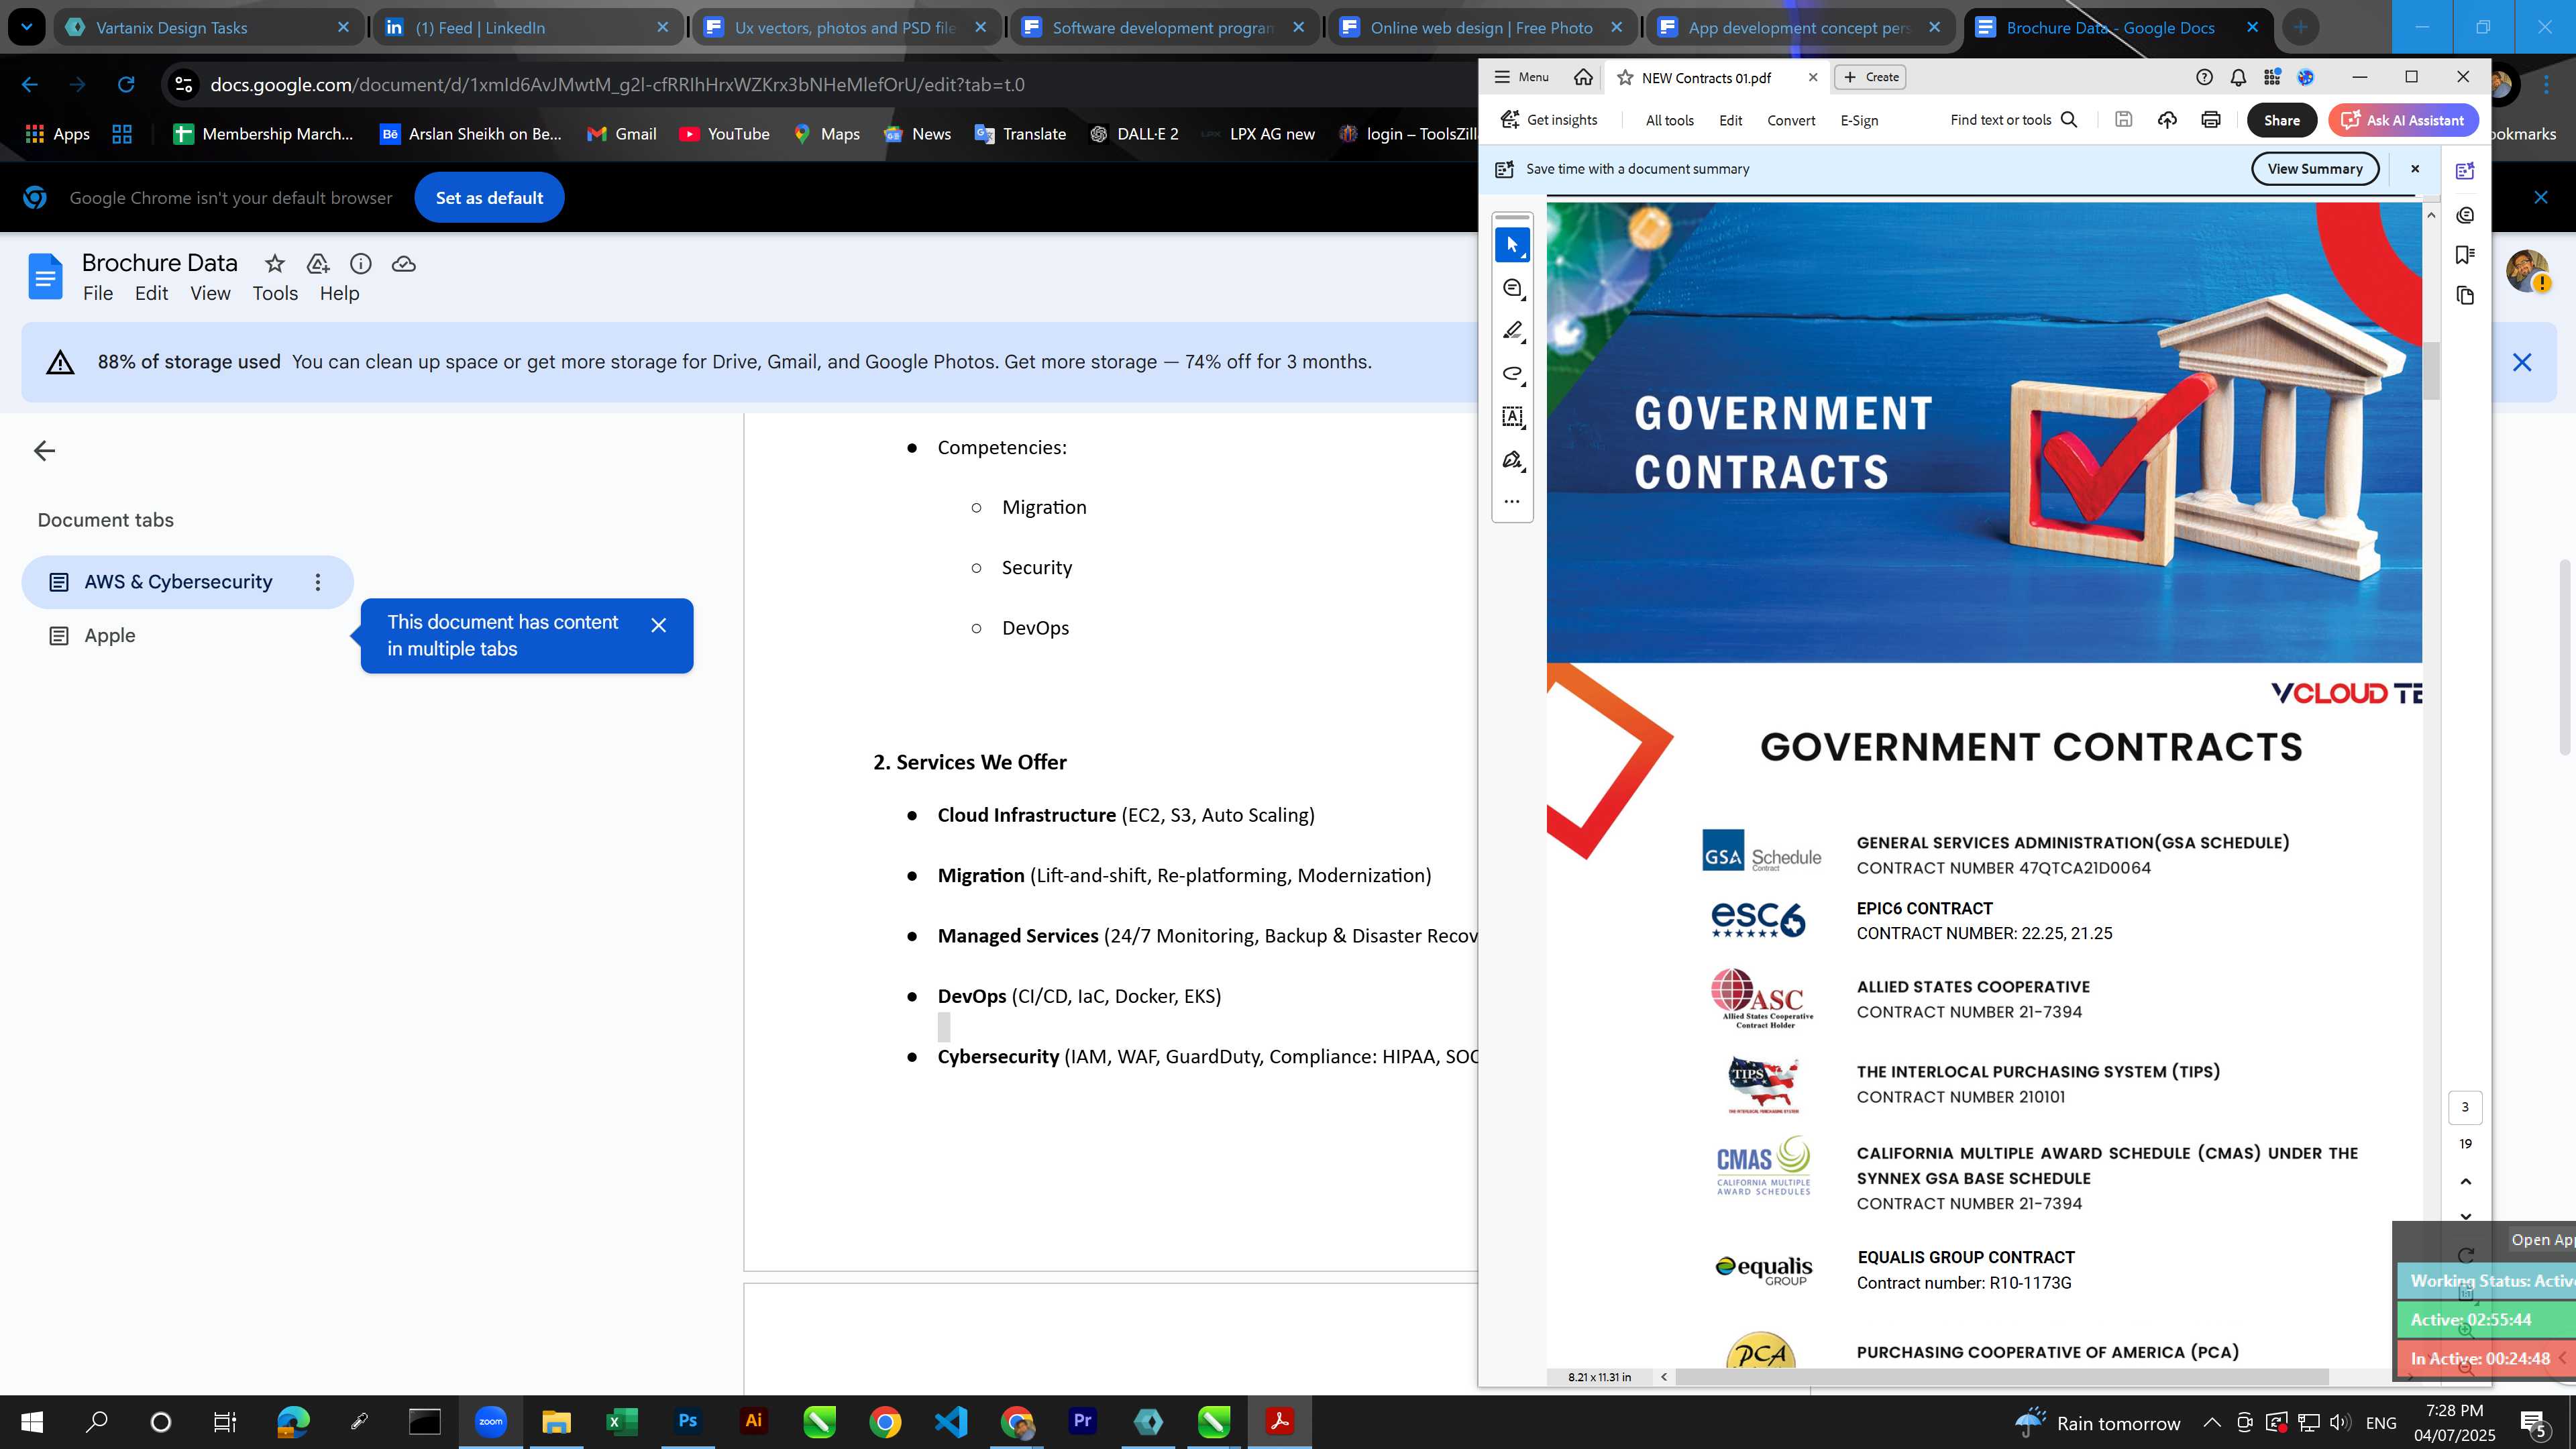Viewport: 2576px width, 1449px height.
Task: Switch to LinkedIn Feed browser tab
Action: [527, 27]
